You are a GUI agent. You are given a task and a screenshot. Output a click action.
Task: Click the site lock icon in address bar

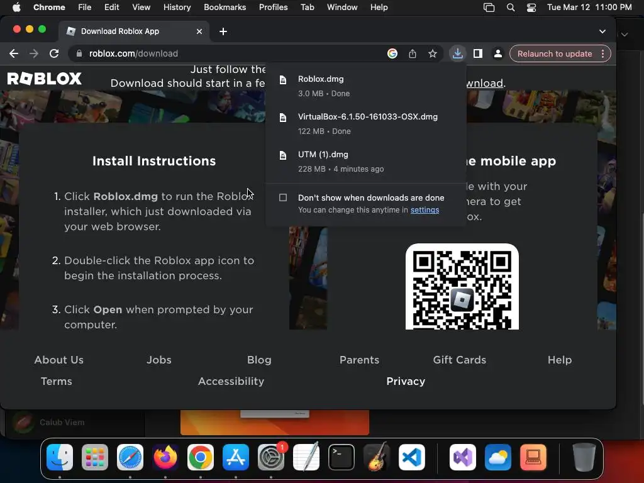click(79, 53)
